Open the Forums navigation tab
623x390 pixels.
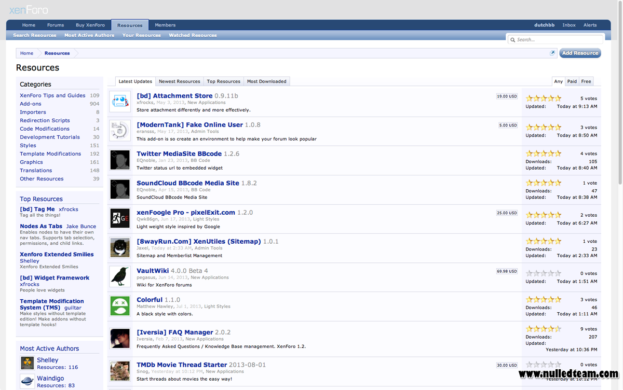point(56,25)
